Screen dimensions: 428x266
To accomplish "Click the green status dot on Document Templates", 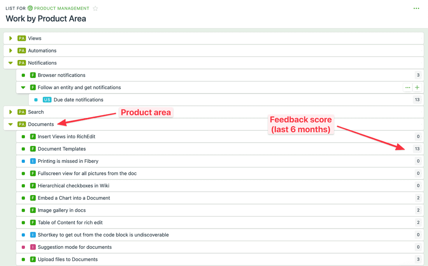I will (23, 148).
